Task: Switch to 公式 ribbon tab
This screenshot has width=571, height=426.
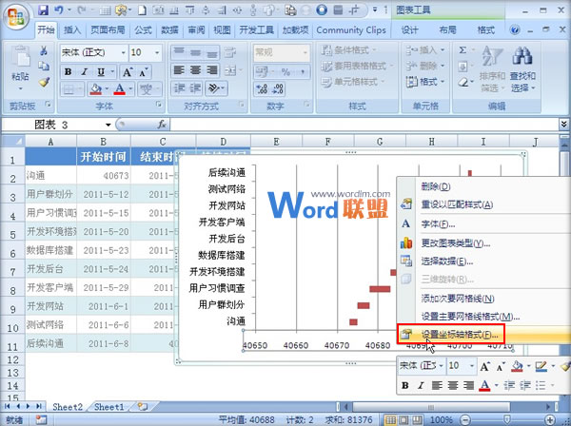Action: coord(143,29)
